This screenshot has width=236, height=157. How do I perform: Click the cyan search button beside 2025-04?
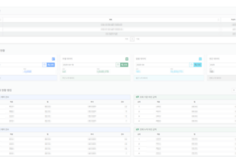click(x=198, y=65)
